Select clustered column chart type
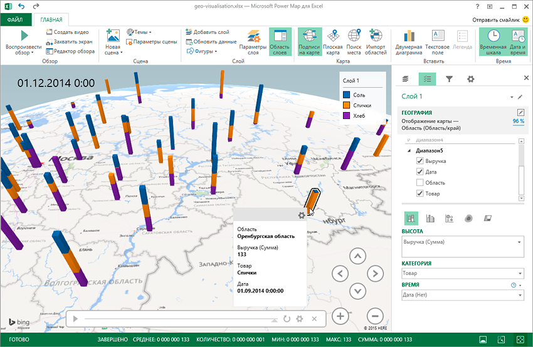Image resolution: width=533 pixels, height=347 pixels. click(x=430, y=219)
